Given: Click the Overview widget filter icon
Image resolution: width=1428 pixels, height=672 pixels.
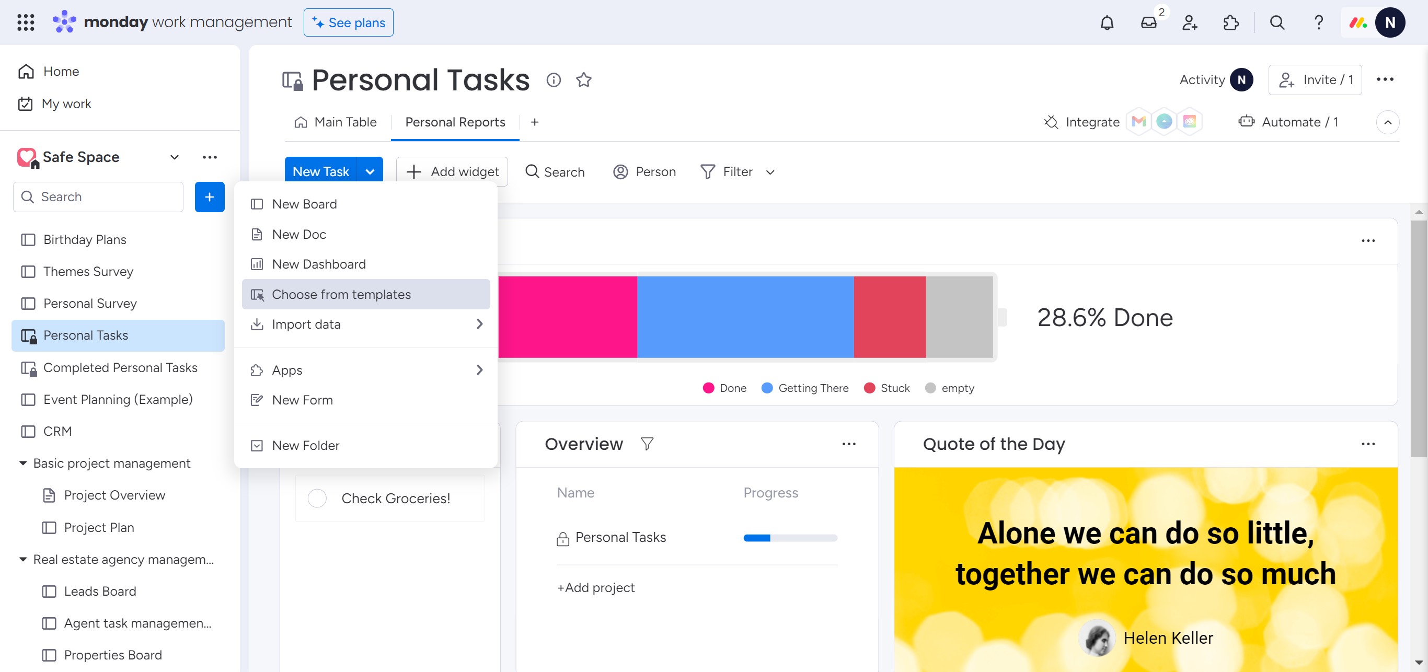Looking at the screenshot, I should pyautogui.click(x=647, y=444).
